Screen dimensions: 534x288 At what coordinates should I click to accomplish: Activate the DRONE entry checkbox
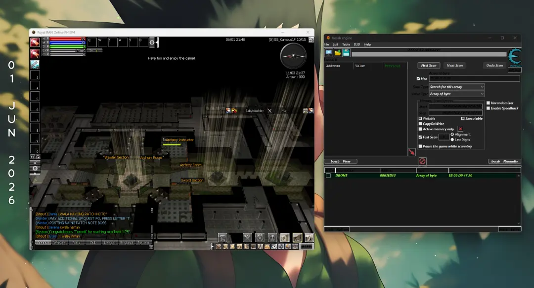click(x=328, y=176)
